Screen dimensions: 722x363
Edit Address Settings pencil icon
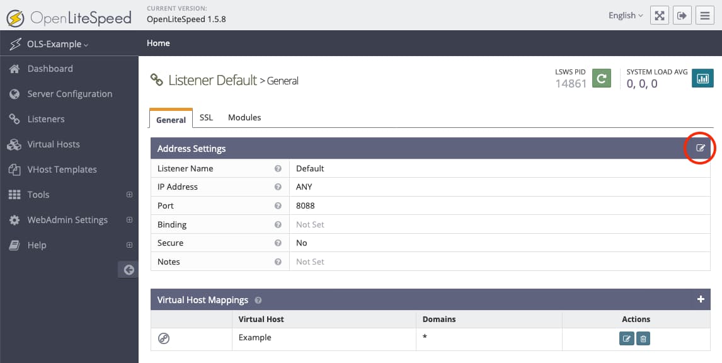701,148
